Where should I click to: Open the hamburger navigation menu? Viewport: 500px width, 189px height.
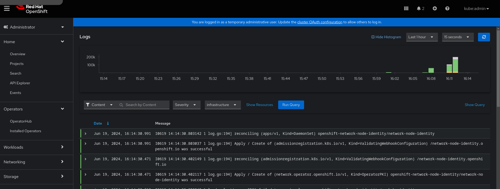tap(7, 9)
